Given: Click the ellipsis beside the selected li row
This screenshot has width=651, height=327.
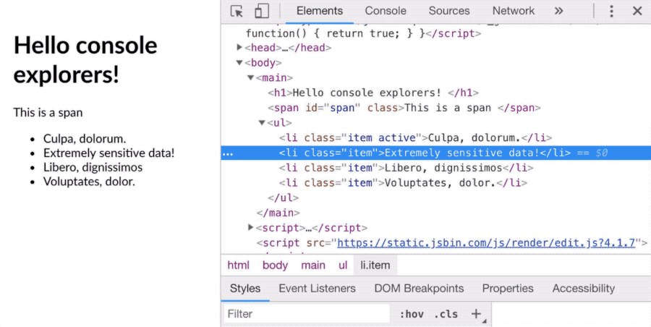Looking at the screenshot, I should click(x=228, y=153).
